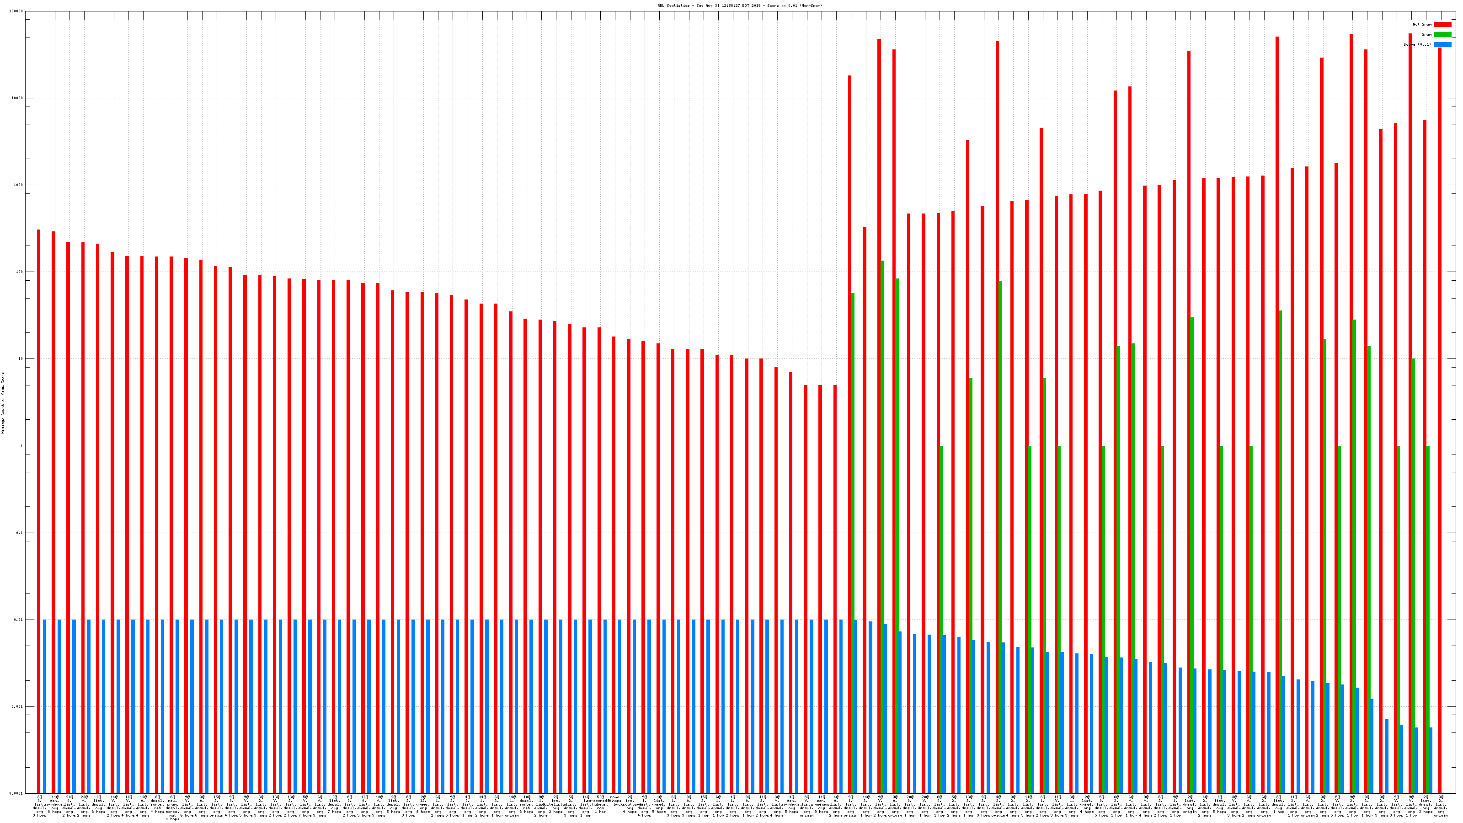Viewport: 1463px width, 823px height.
Task: Click the RBL Statistics chart title
Action: [x=739, y=5]
